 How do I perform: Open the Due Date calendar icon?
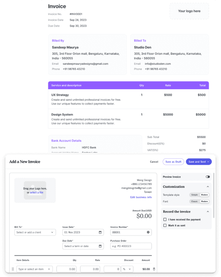click(x=100, y=246)
